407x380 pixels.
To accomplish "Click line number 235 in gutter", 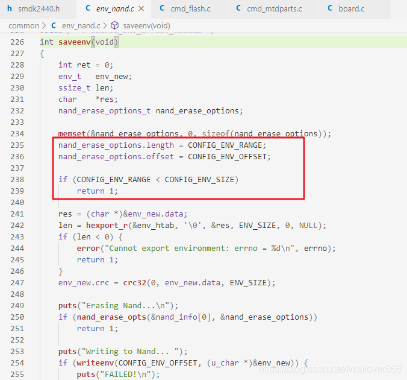I will [17, 145].
